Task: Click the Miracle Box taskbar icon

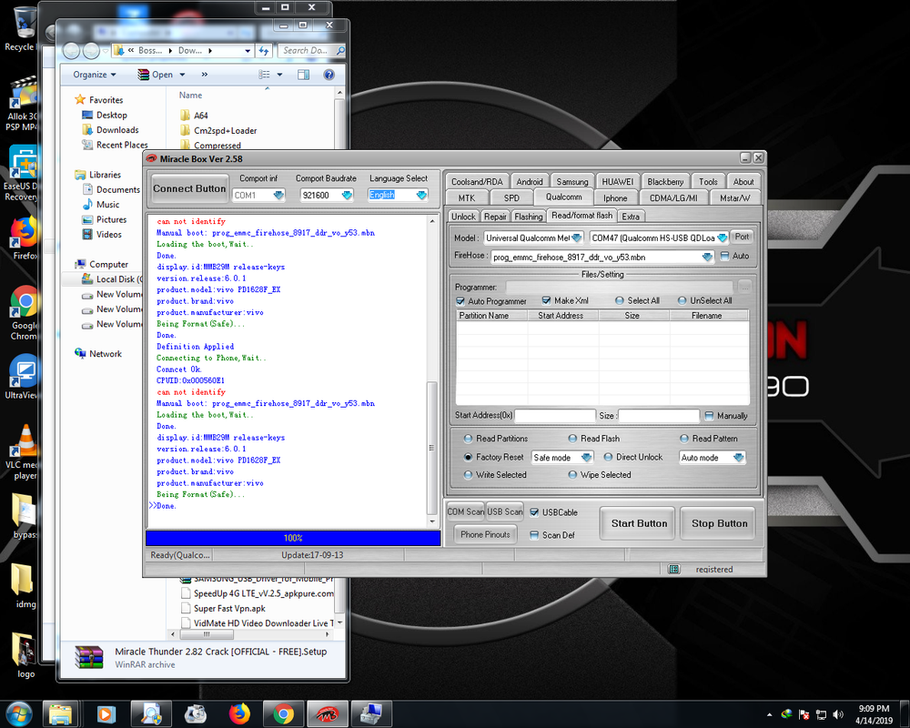Action: coord(327,713)
